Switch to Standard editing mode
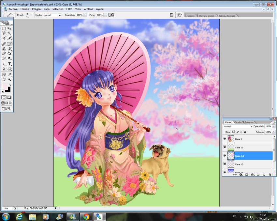Image resolution: width=277 pixels, height=221 pixels. click(4, 97)
